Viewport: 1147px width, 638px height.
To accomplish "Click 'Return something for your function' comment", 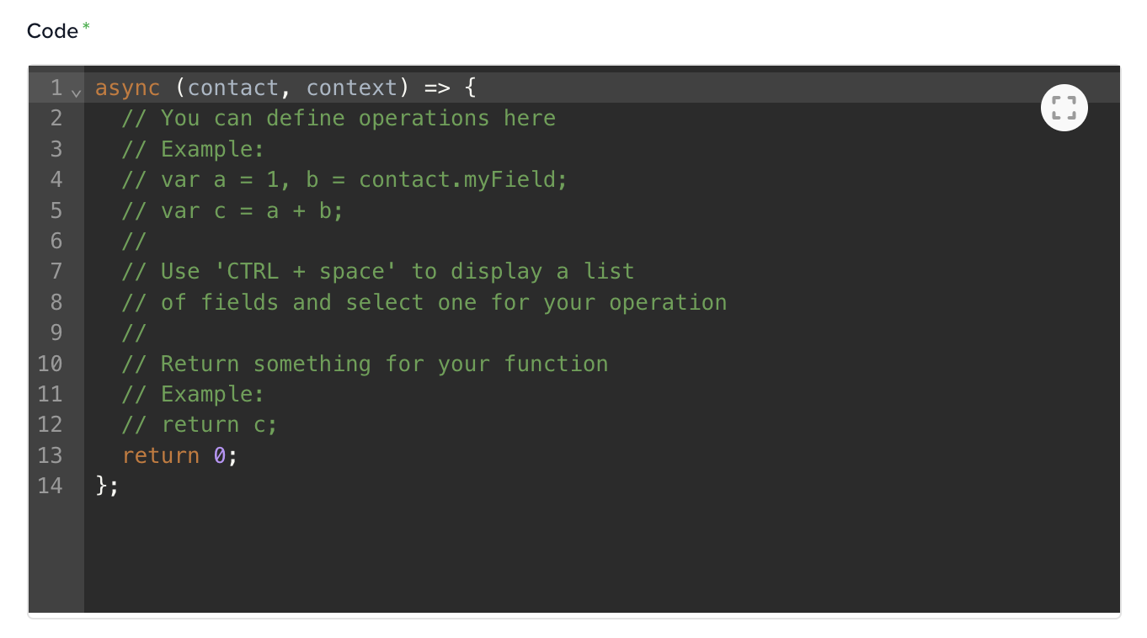I will click(x=384, y=364).
